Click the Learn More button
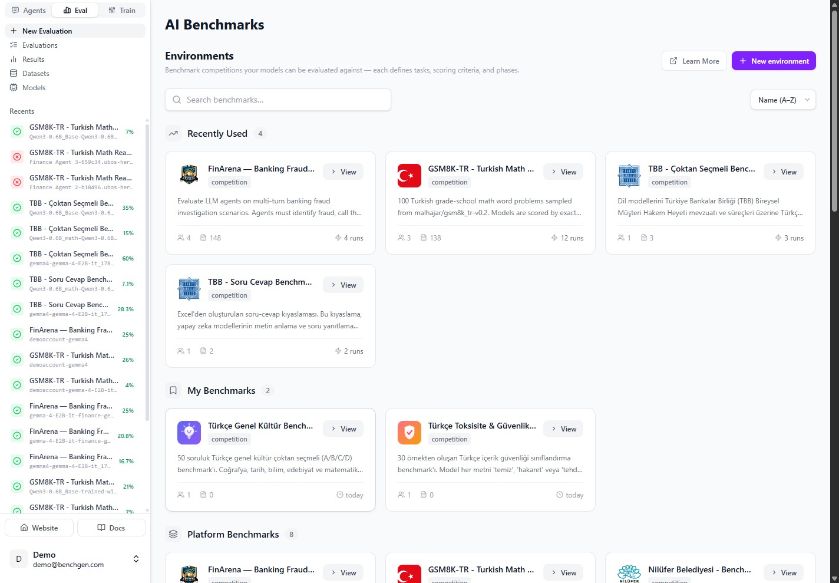The image size is (839, 583). click(x=694, y=61)
